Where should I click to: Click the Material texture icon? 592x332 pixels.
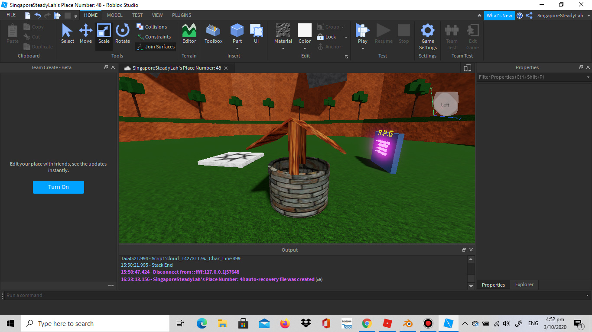pos(283,31)
